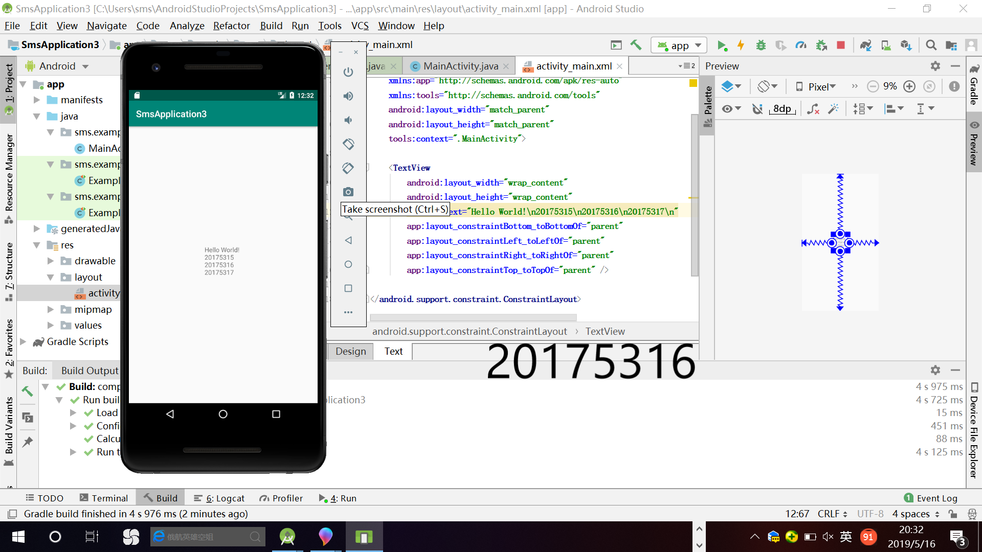Open the design surface layers dropdown

point(731,86)
